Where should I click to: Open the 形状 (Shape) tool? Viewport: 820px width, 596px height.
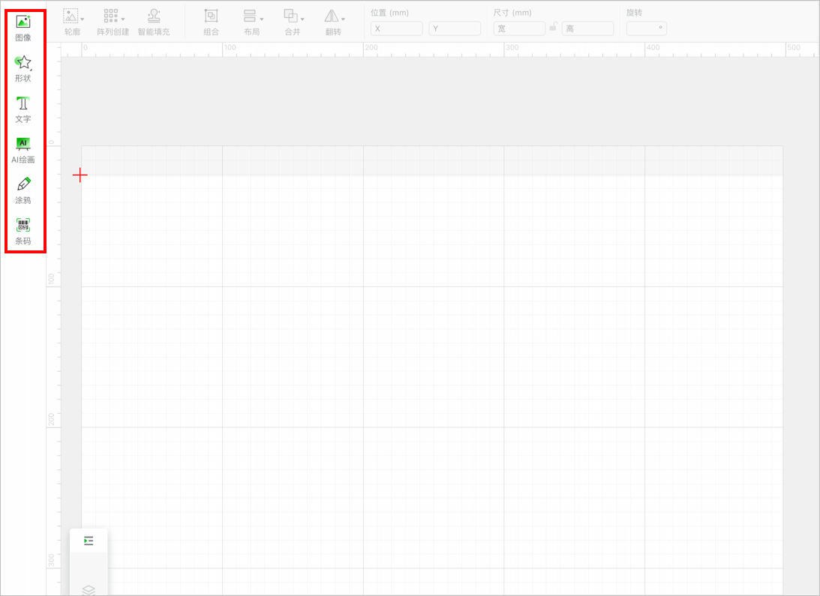23,67
